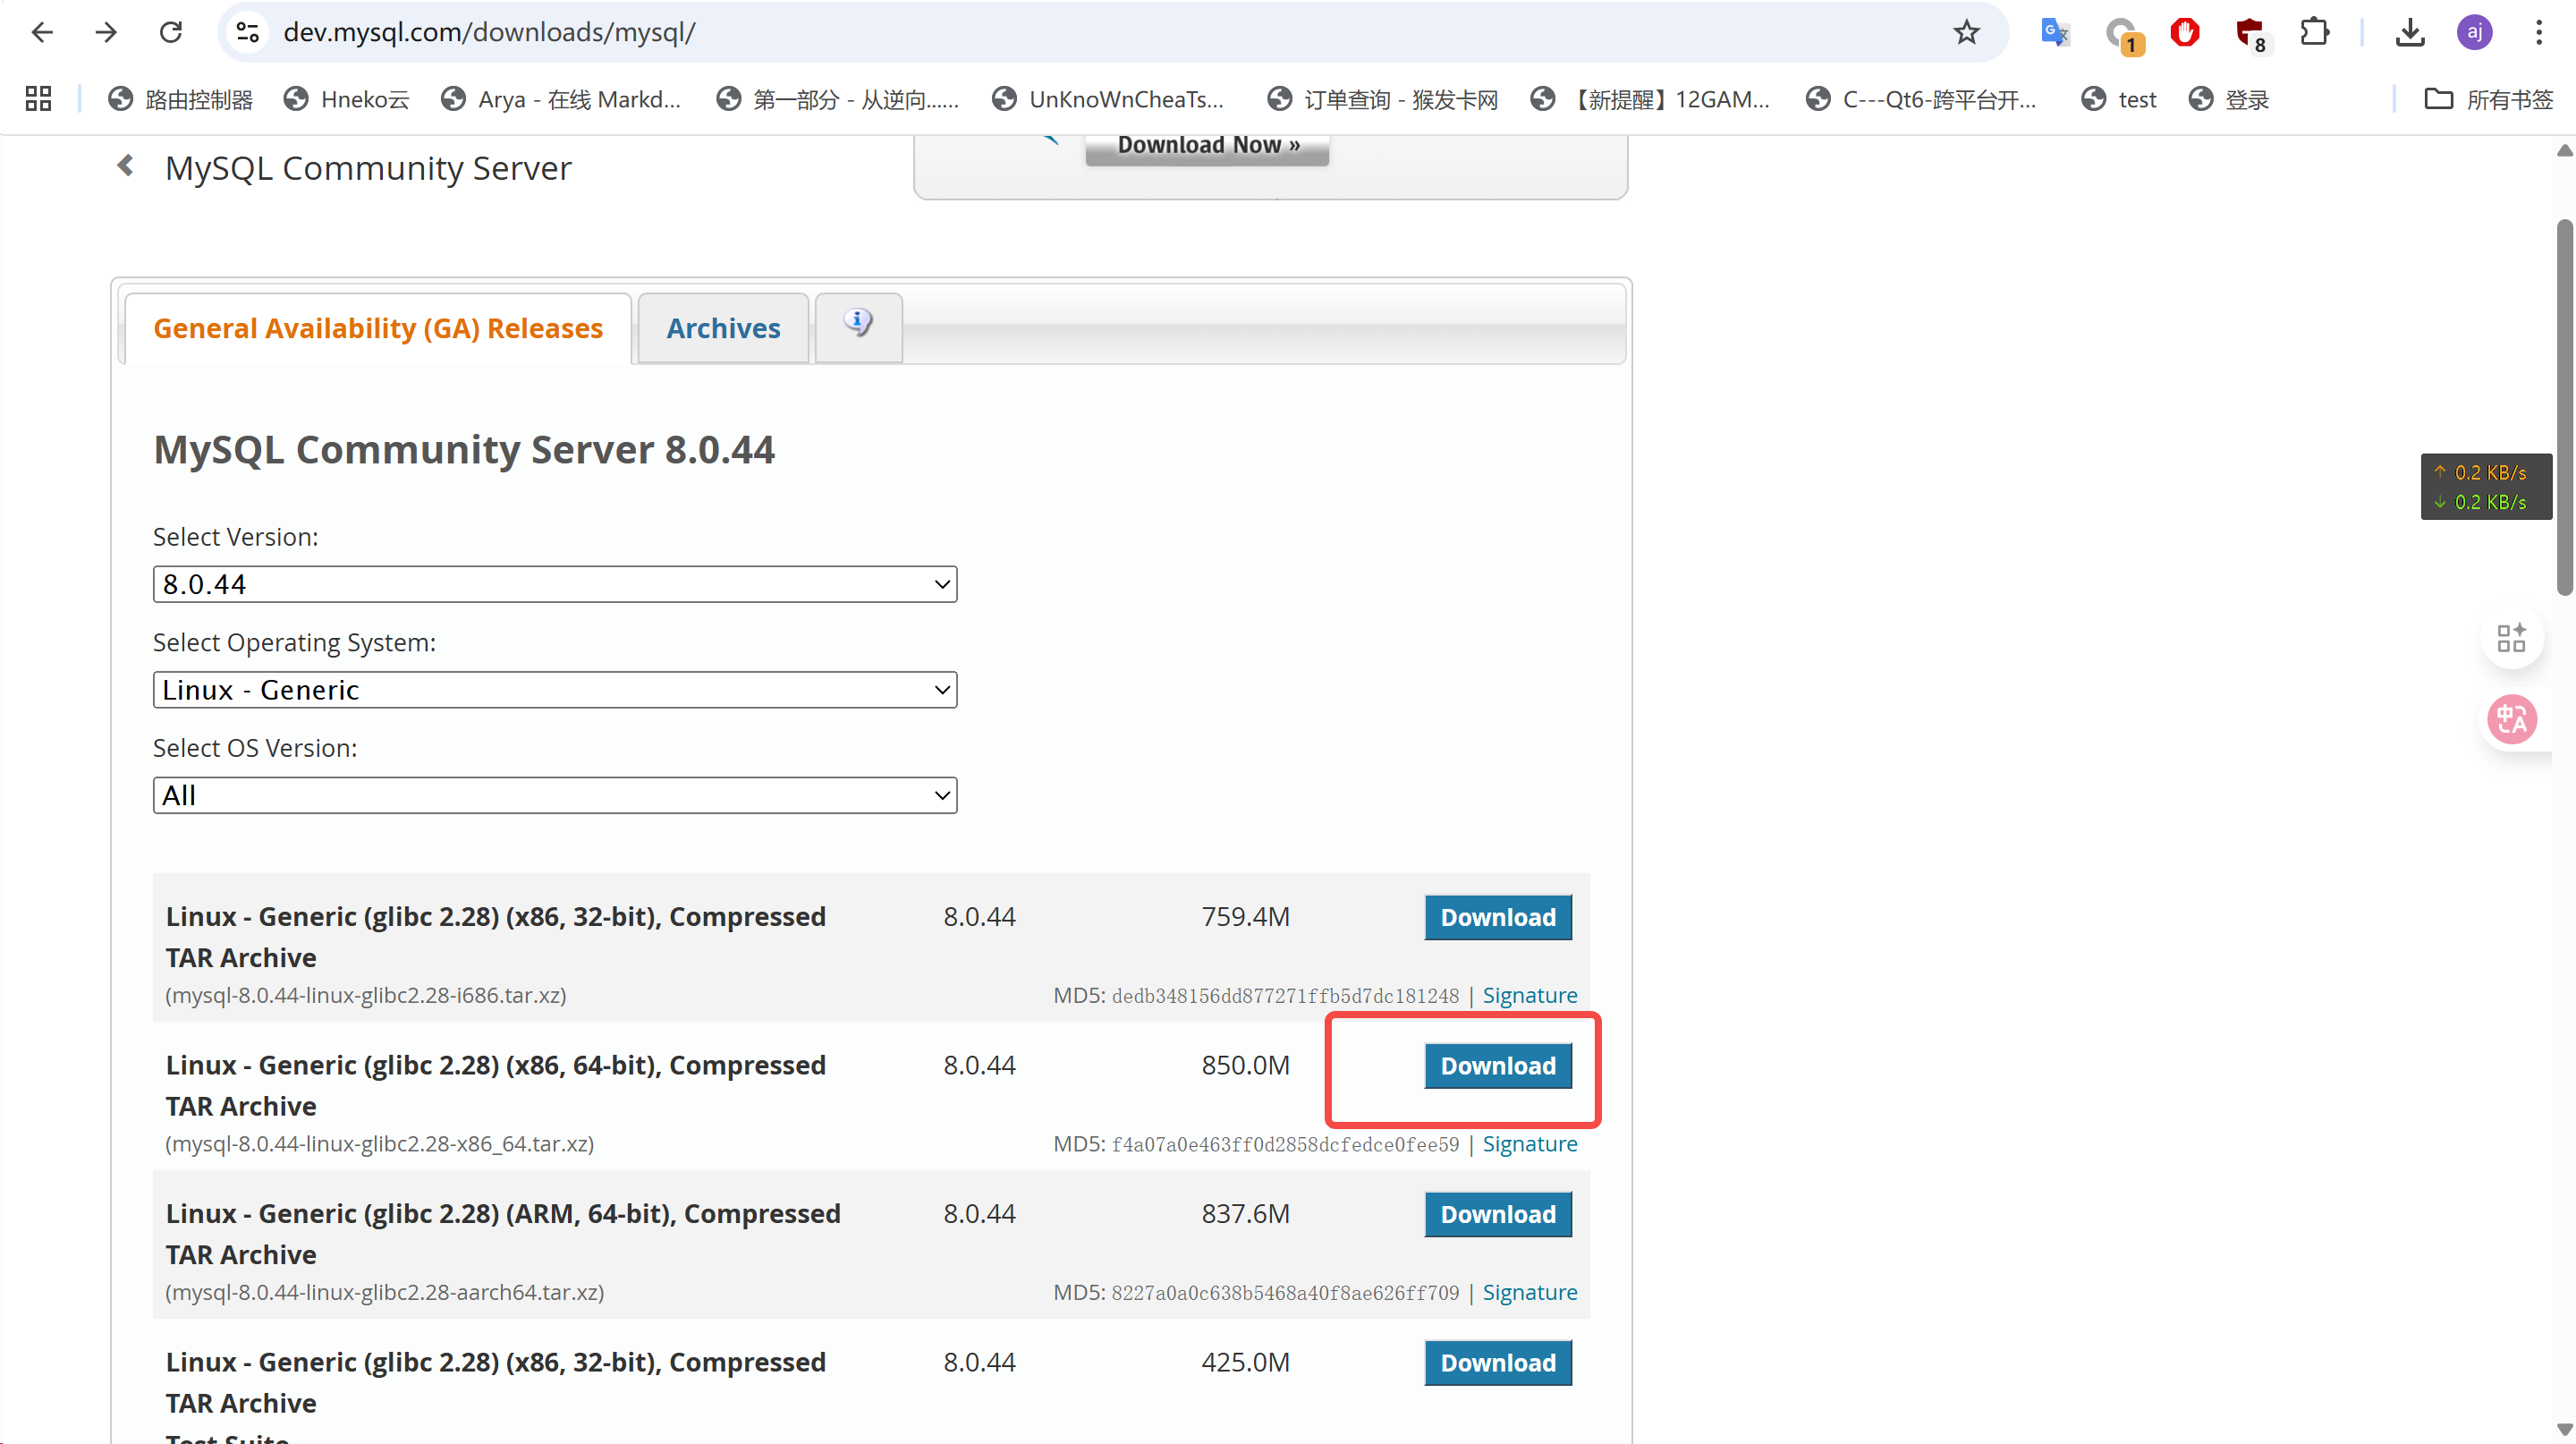This screenshot has width=2576, height=1444.
Task: Open the Select Operating System dropdown
Action: point(554,690)
